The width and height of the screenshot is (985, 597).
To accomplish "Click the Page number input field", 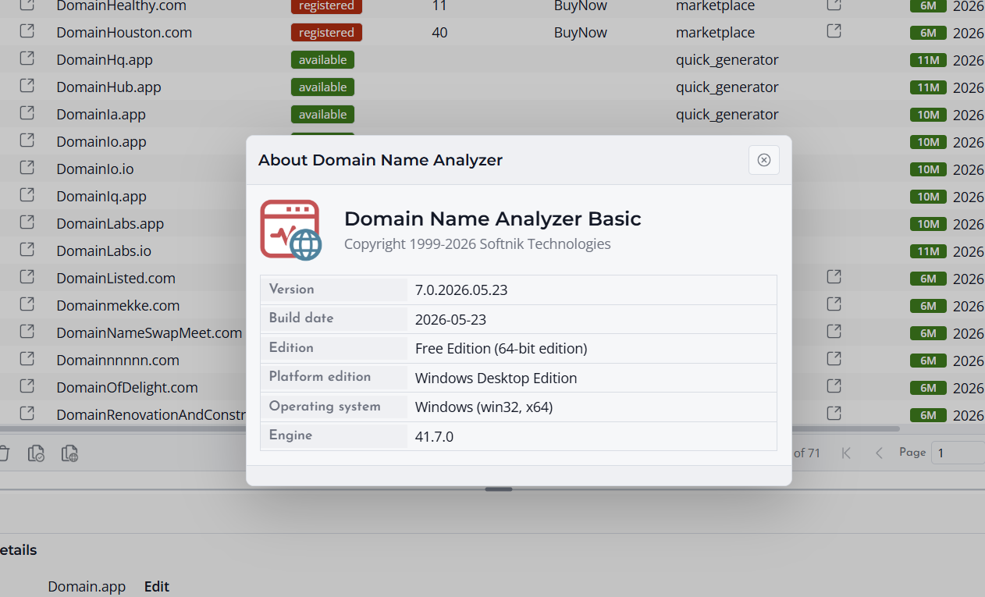I will point(958,453).
